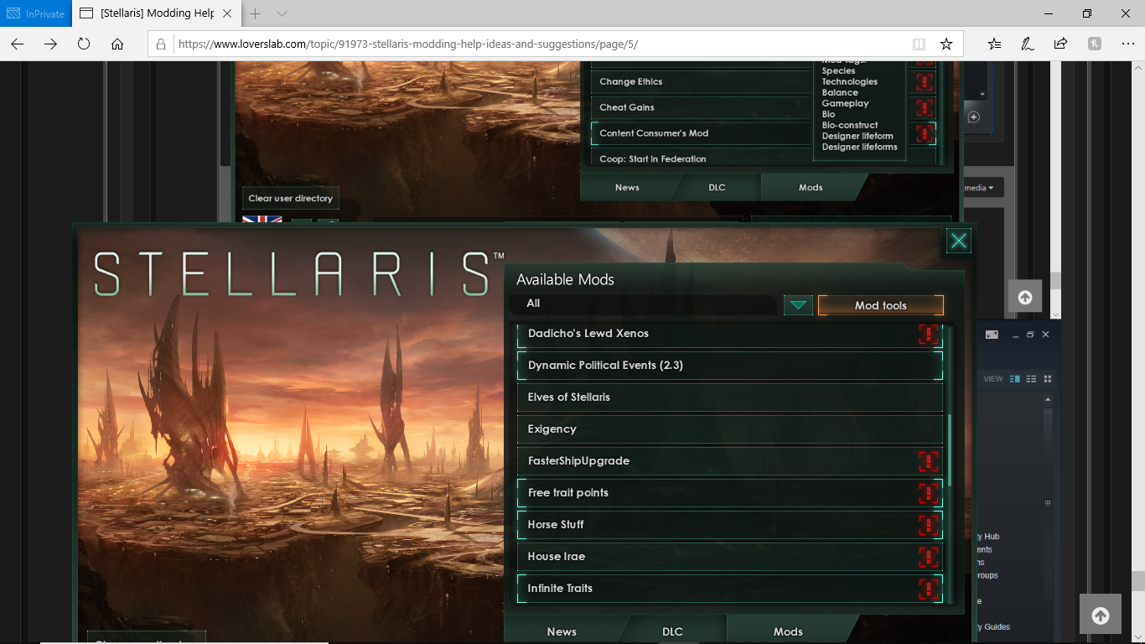Enable the Elves of Stellaris mod
The height and width of the screenshot is (644, 1145).
tap(729, 397)
